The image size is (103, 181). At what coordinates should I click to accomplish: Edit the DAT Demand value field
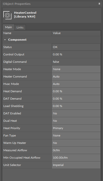(x=76, y=99)
